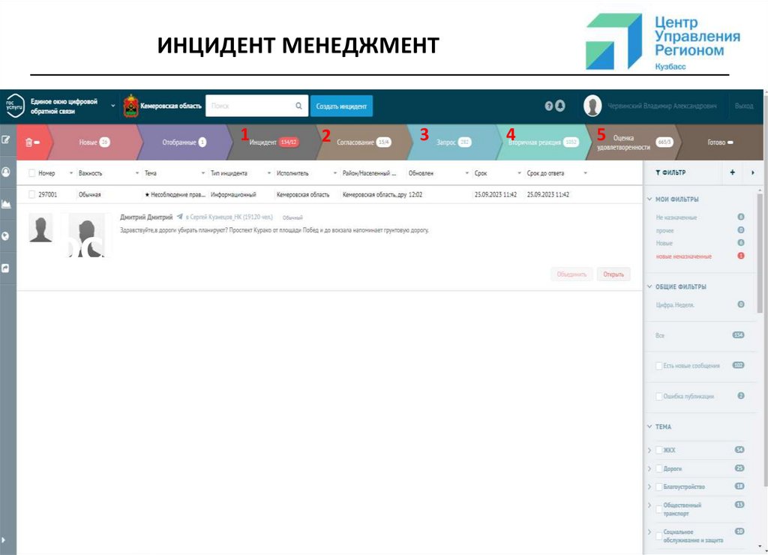
Task: Open the globe icon in sidebar
Action: click(6, 236)
